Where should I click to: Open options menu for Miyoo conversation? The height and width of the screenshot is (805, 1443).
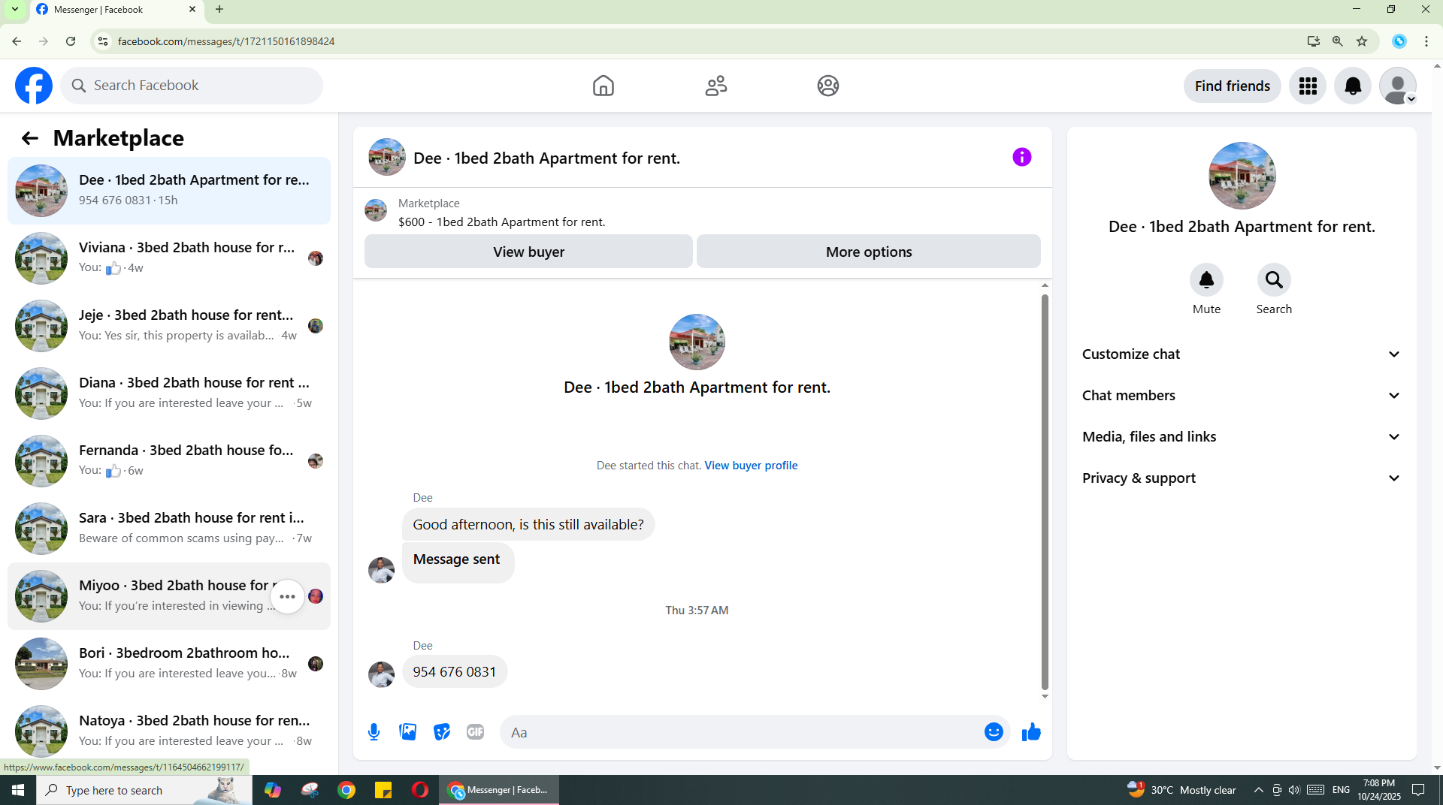(287, 596)
